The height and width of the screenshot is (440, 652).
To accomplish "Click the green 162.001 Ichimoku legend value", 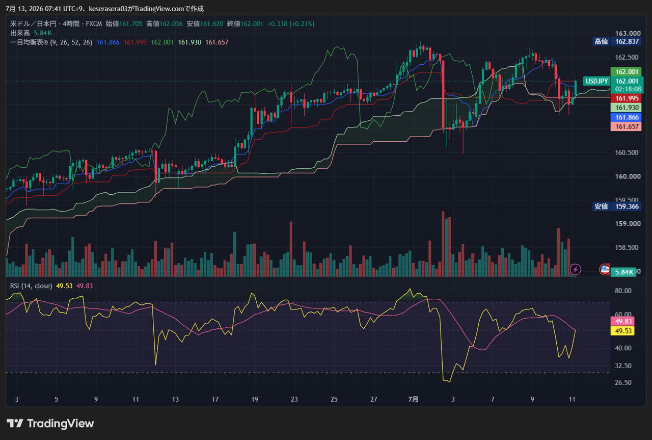I will click(163, 42).
